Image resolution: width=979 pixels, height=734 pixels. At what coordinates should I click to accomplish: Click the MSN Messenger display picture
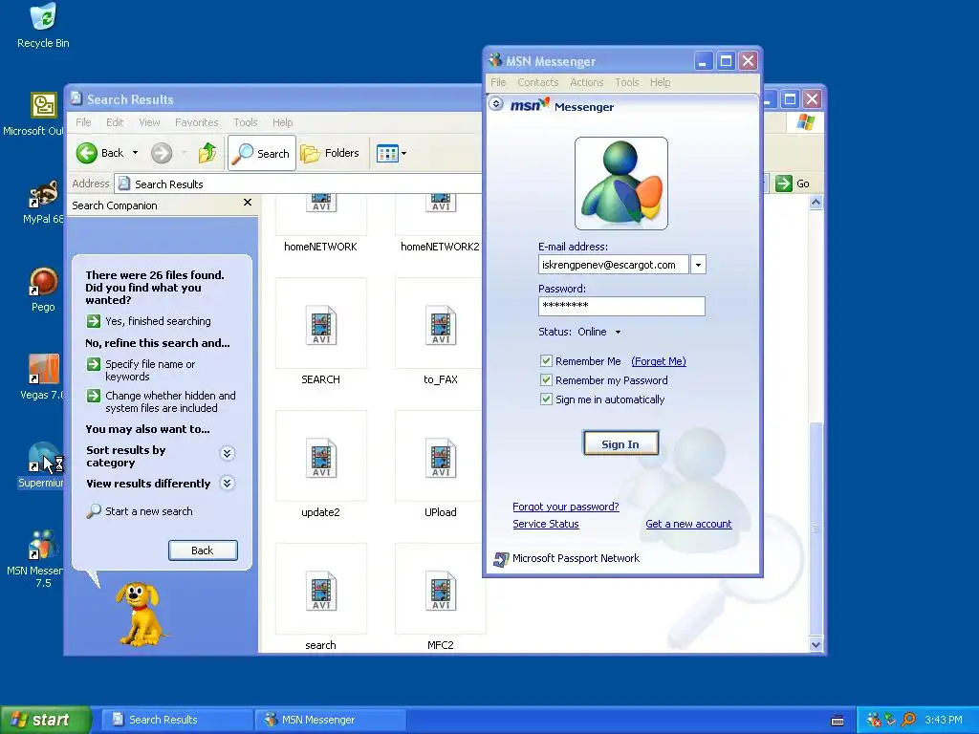(621, 183)
